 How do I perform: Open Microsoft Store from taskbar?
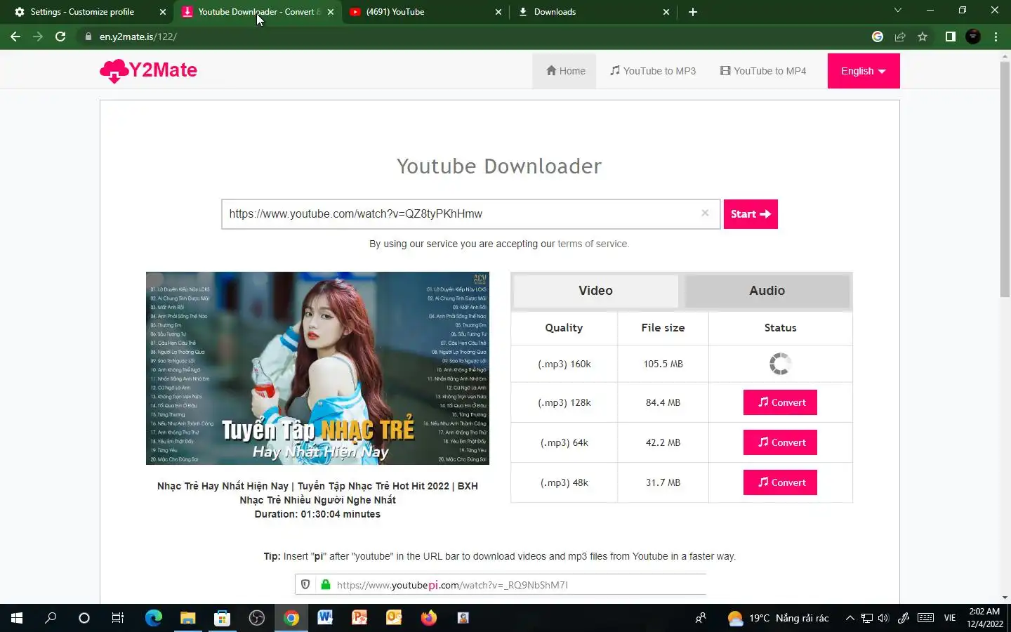click(x=222, y=618)
